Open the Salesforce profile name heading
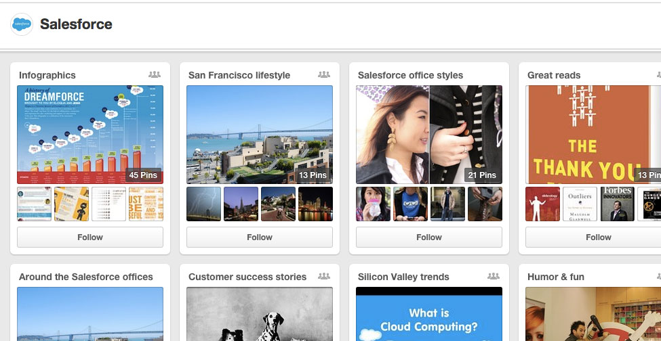 tap(76, 24)
